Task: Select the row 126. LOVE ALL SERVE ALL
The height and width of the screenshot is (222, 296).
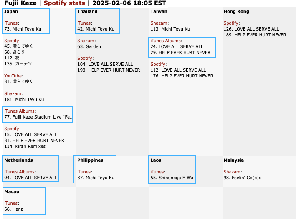Action: point(251,29)
